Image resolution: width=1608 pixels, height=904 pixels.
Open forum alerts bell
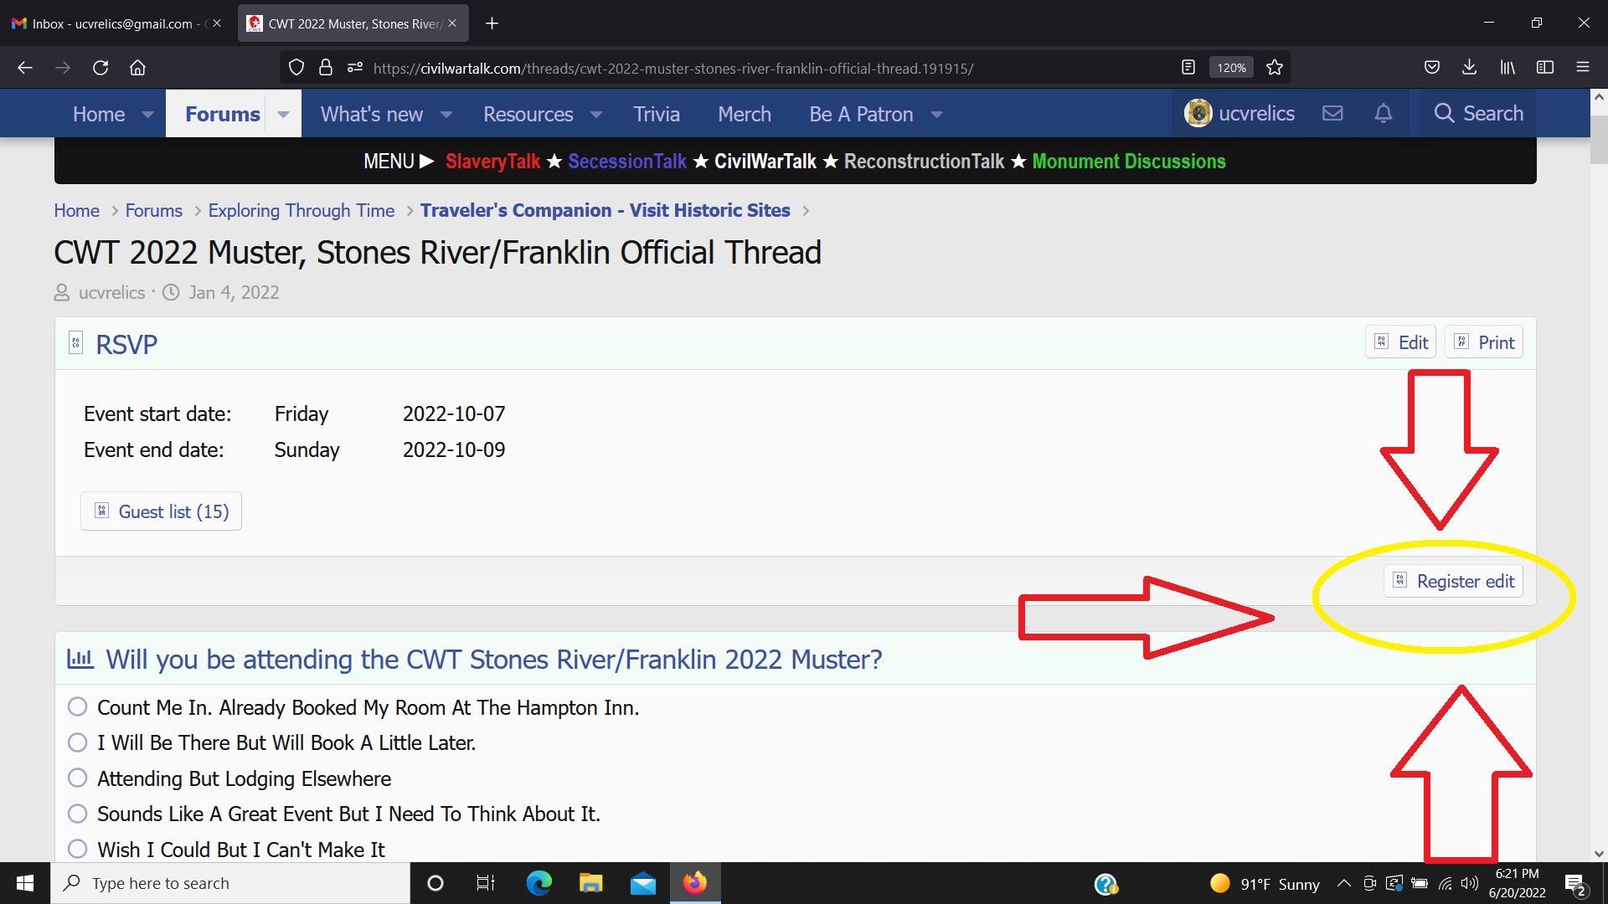(x=1384, y=113)
